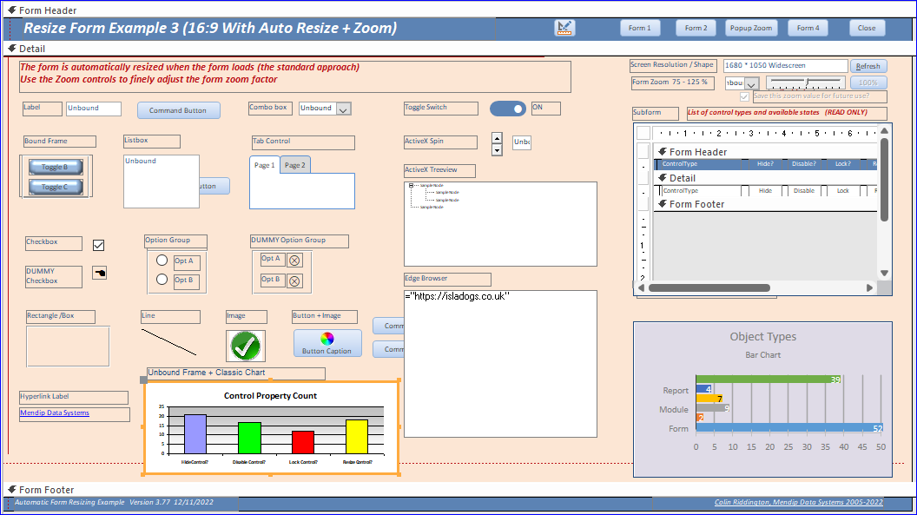The image size is (917, 515).
Task: Tick the checked Checkbox control
Action: click(98, 245)
